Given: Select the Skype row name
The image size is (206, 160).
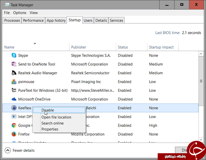Looking at the screenshot, I should point(23,55).
